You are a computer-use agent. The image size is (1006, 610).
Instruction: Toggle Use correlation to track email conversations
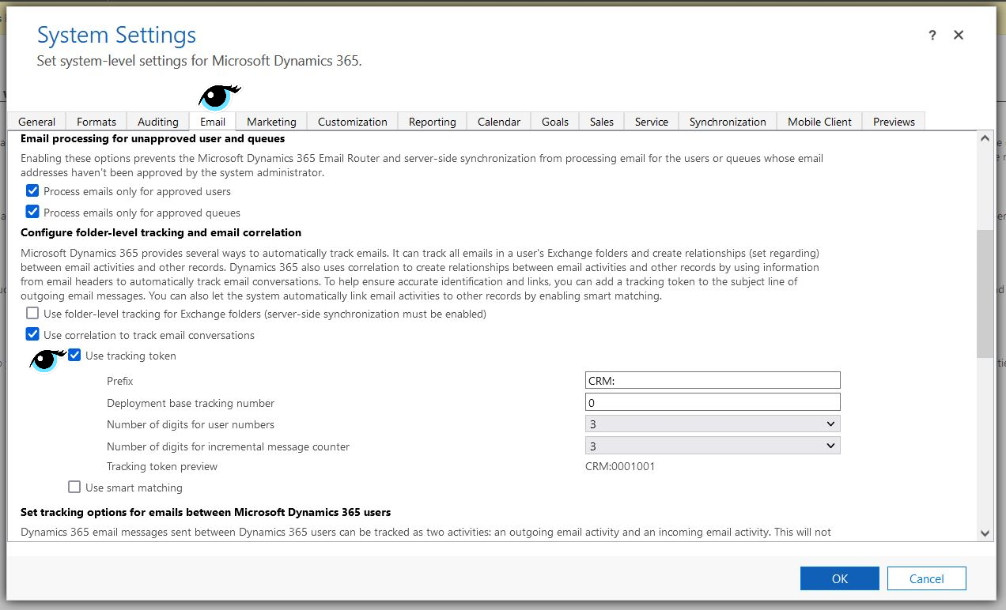32,334
